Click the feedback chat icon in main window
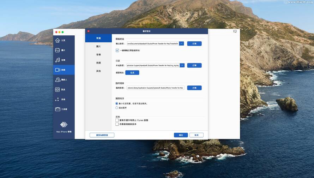This screenshot has width=314, height=178. (x=235, y=31)
